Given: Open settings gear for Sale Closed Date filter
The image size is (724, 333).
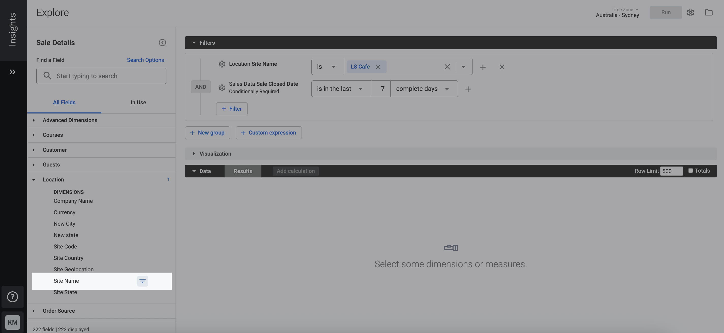Looking at the screenshot, I should (222, 88).
